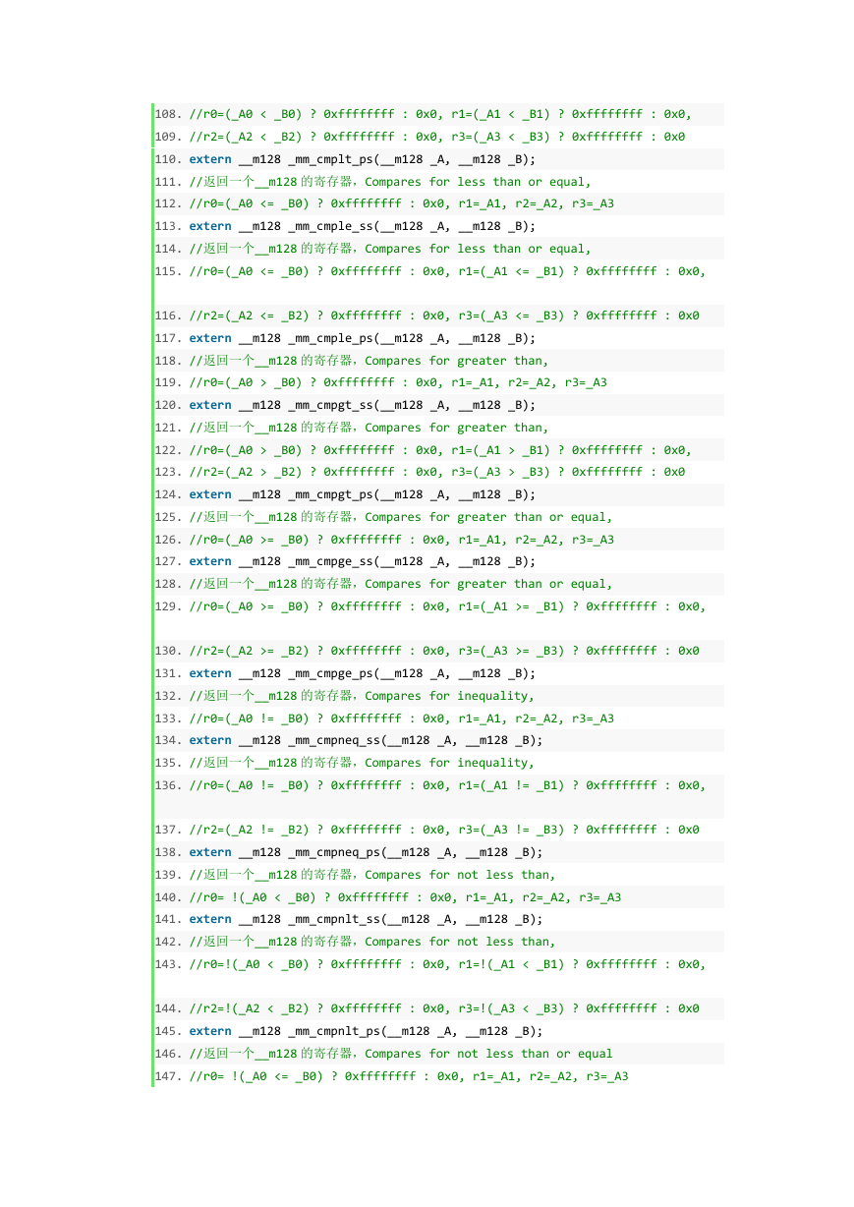This screenshot has height=1207, width=854.
Task: Click comment on line 108
Action: pos(441,114)
